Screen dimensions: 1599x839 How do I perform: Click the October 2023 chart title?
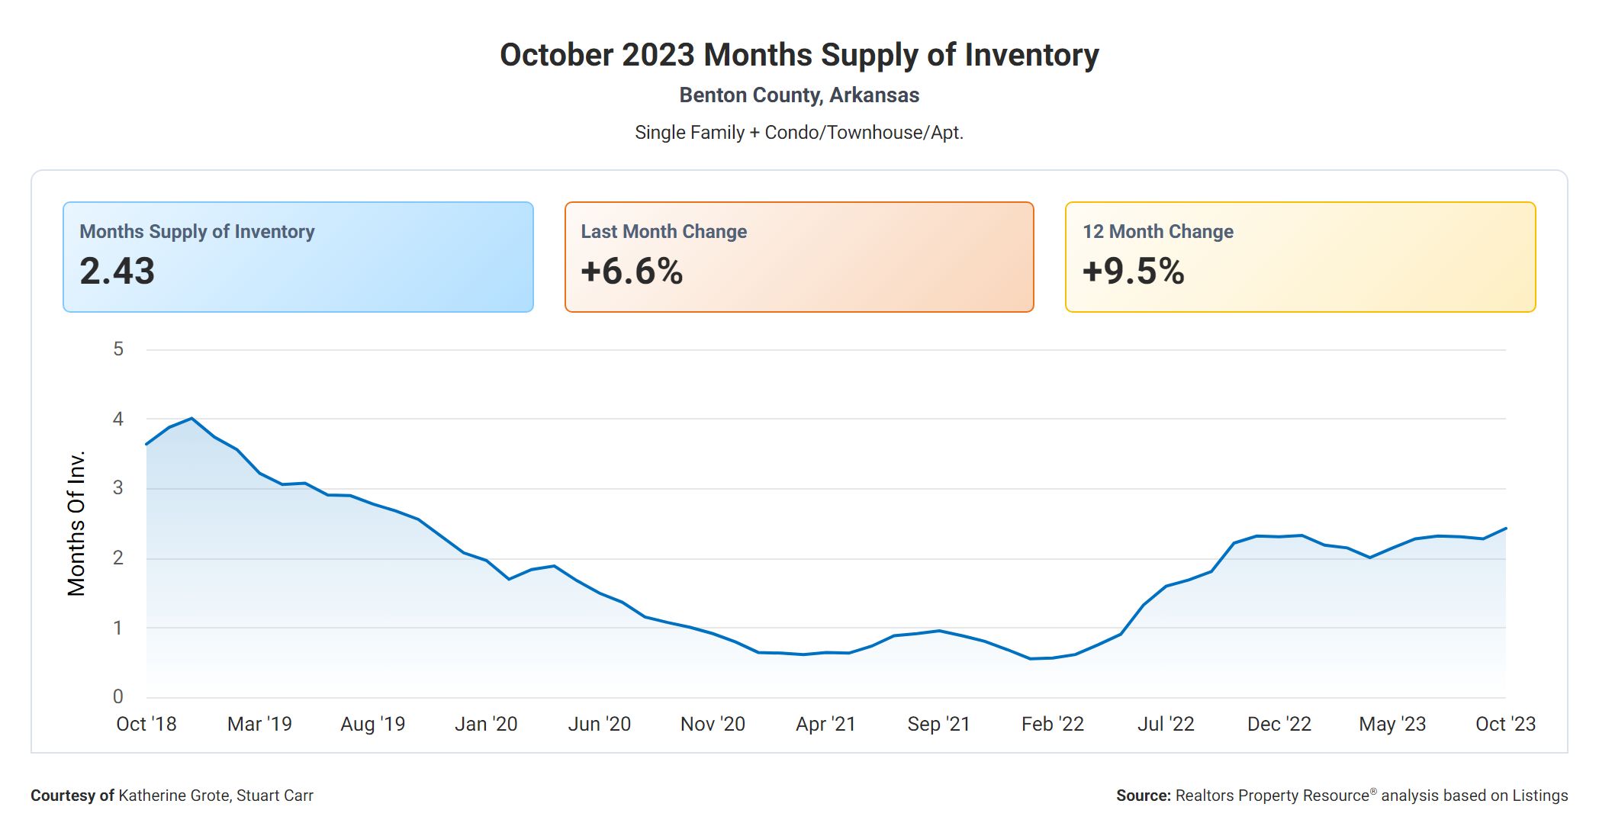[799, 55]
